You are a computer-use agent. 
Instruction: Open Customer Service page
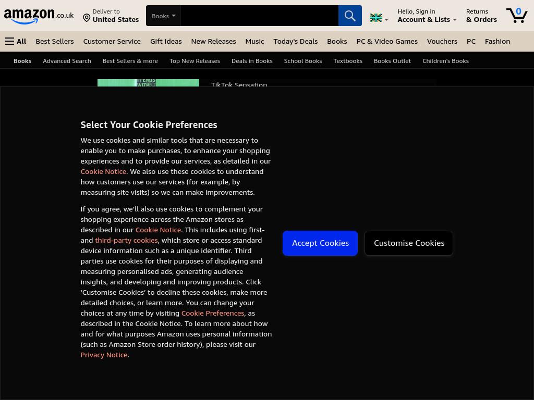[112, 41]
